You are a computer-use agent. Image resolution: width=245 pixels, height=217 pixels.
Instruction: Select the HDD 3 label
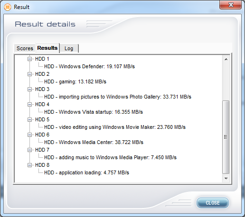pos(42,89)
